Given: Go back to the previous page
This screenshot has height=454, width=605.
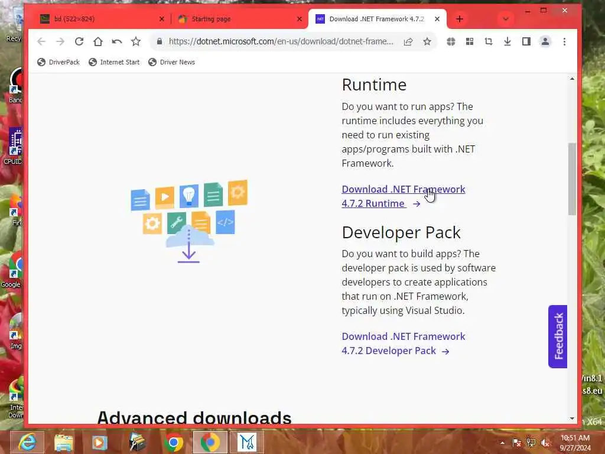Looking at the screenshot, I should pos(41,41).
